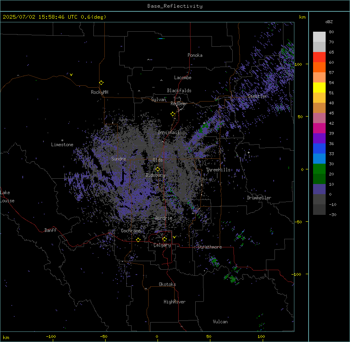Click the Olds city label
350x342 pixels.
click(x=158, y=160)
